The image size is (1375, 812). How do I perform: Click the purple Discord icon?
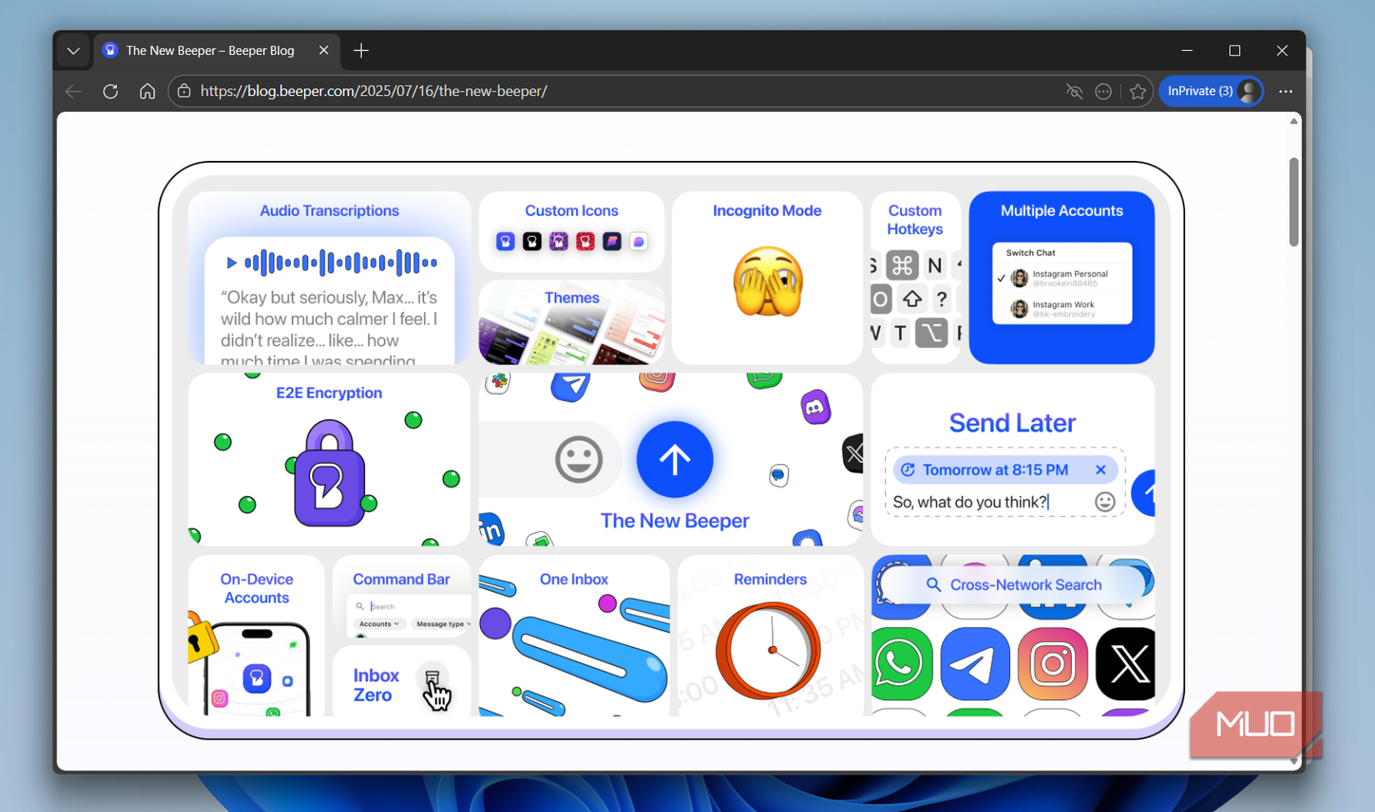tap(815, 407)
